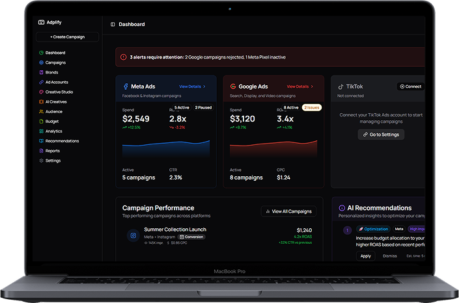
Task: Click the Google spend value $3,120
Action: 242,119
